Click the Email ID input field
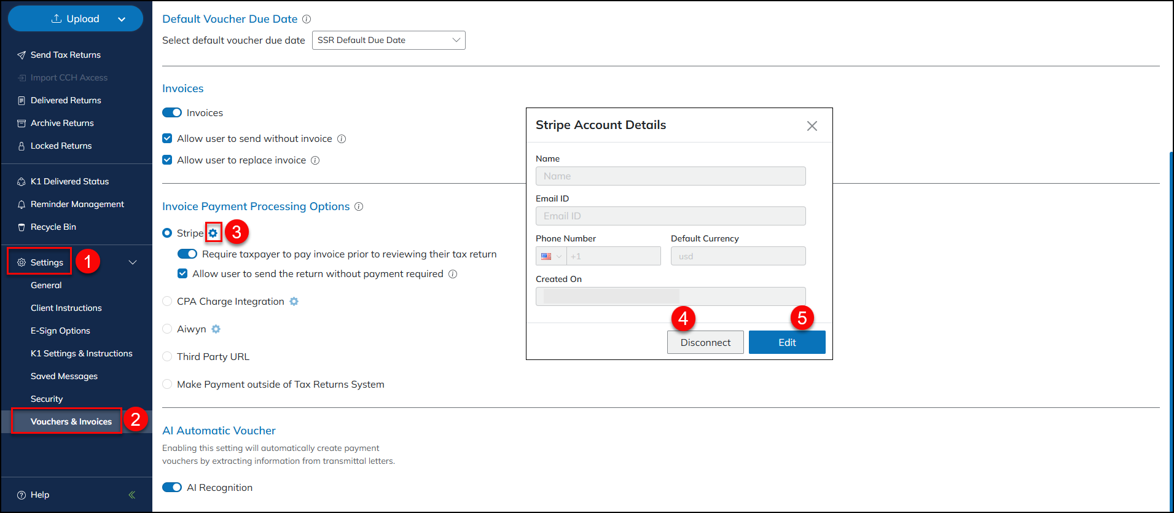The height and width of the screenshot is (513, 1174). 670,216
